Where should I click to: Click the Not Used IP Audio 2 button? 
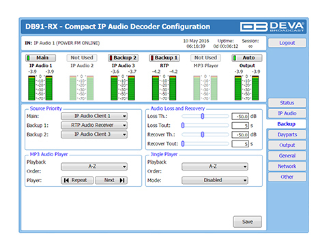click(x=82, y=58)
